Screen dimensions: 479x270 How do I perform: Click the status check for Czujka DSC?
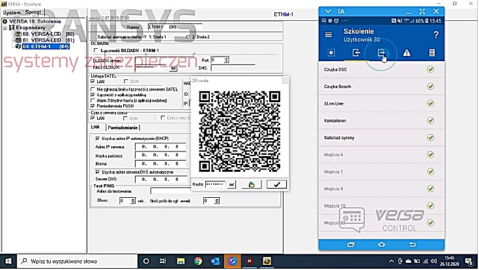[430, 69]
